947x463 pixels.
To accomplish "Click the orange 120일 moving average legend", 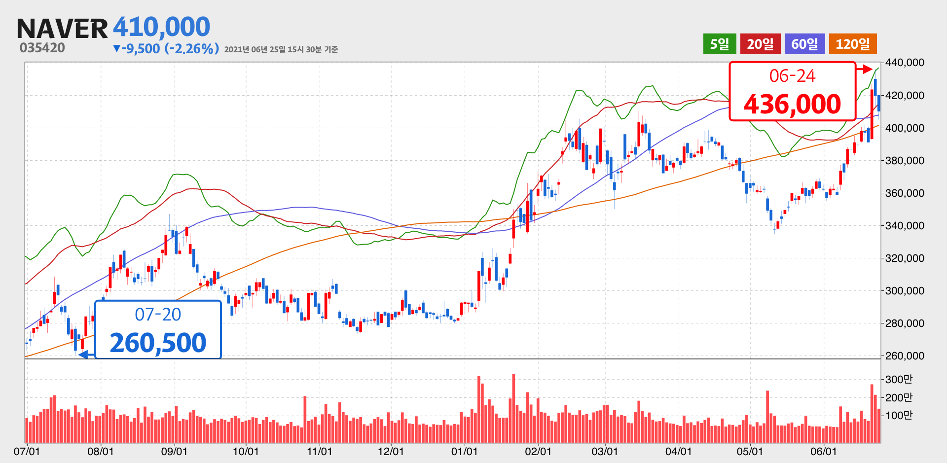I will (x=853, y=44).
